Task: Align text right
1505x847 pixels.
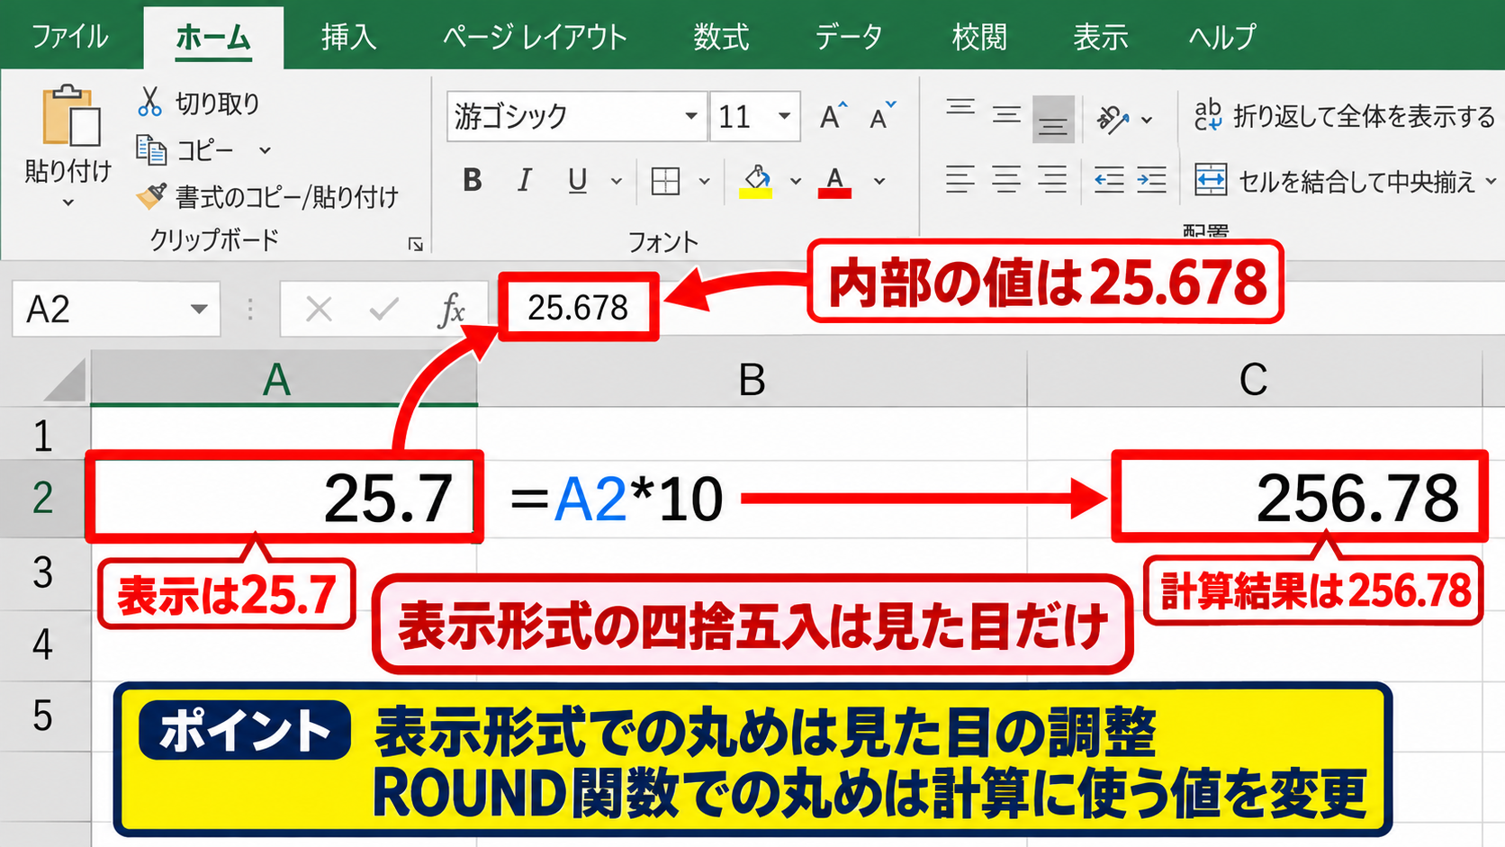Action: (1052, 180)
